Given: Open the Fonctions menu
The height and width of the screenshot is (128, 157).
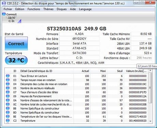Looking at the screenshot, I should pyautogui.click(x=34, y=9).
